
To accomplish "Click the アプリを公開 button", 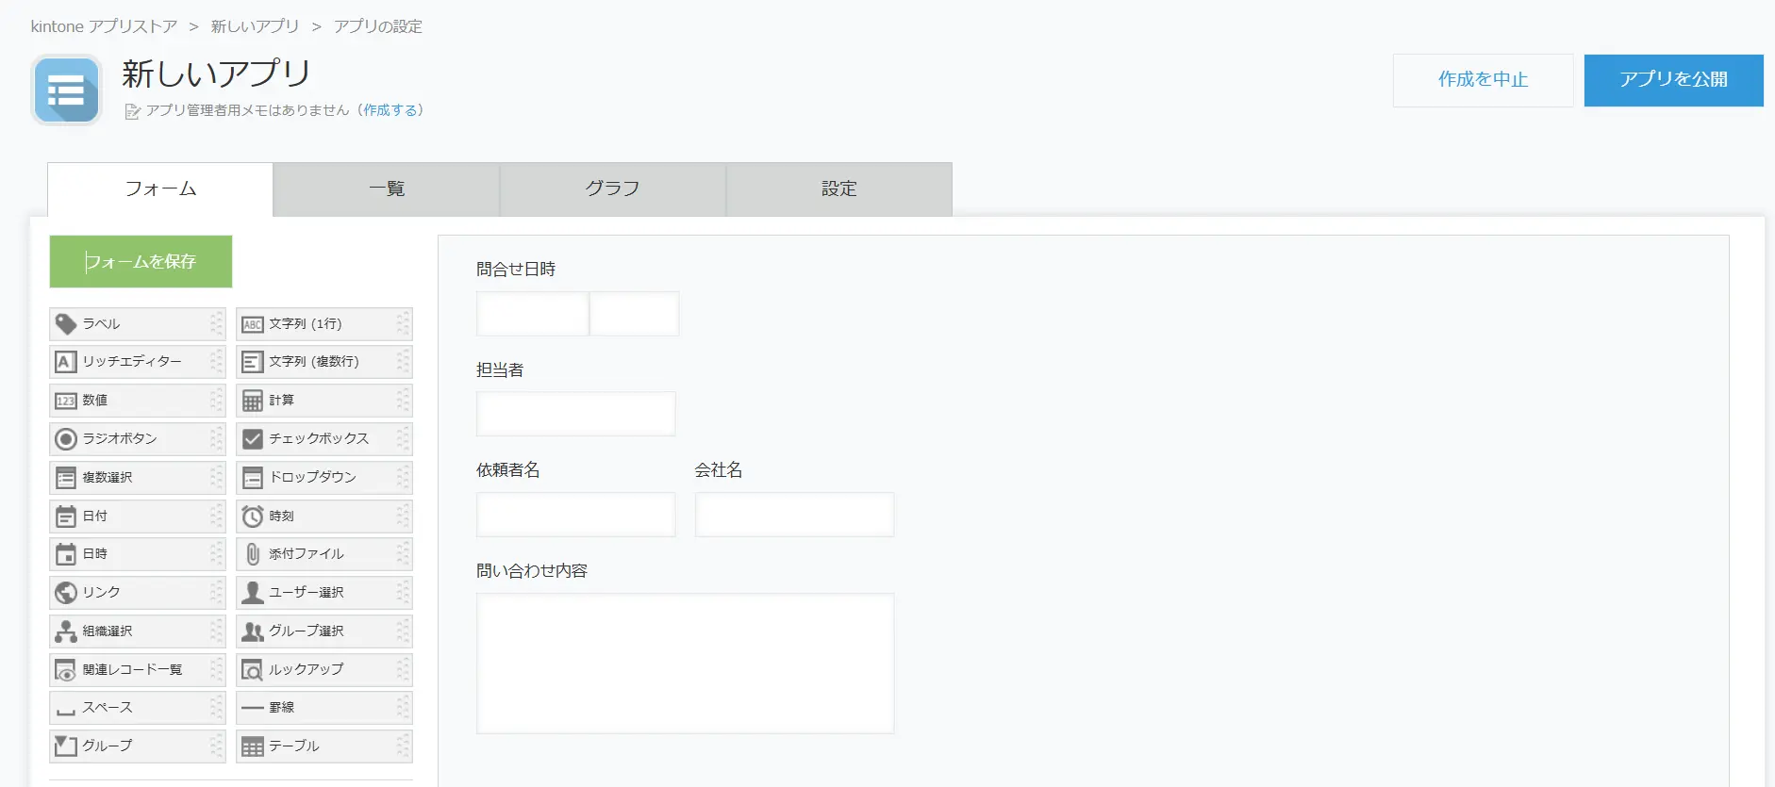I will click(1673, 80).
